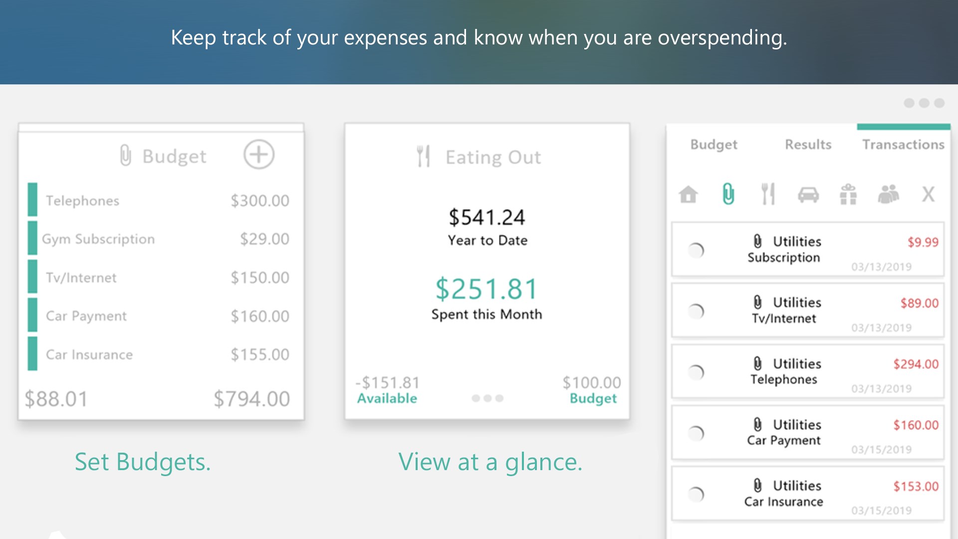Toggle the Utilities Subscription transaction circle
Screen dimensions: 958x539
click(x=696, y=250)
